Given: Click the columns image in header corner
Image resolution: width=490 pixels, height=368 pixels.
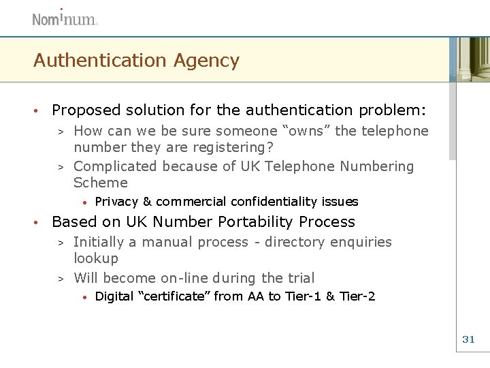Looking at the screenshot, I should pyautogui.click(x=470, y=59).
